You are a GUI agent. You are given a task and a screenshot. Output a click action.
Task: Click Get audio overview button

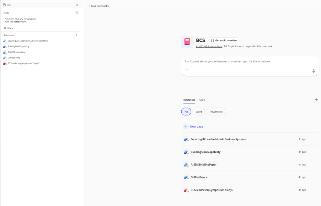tap(224, 40)
